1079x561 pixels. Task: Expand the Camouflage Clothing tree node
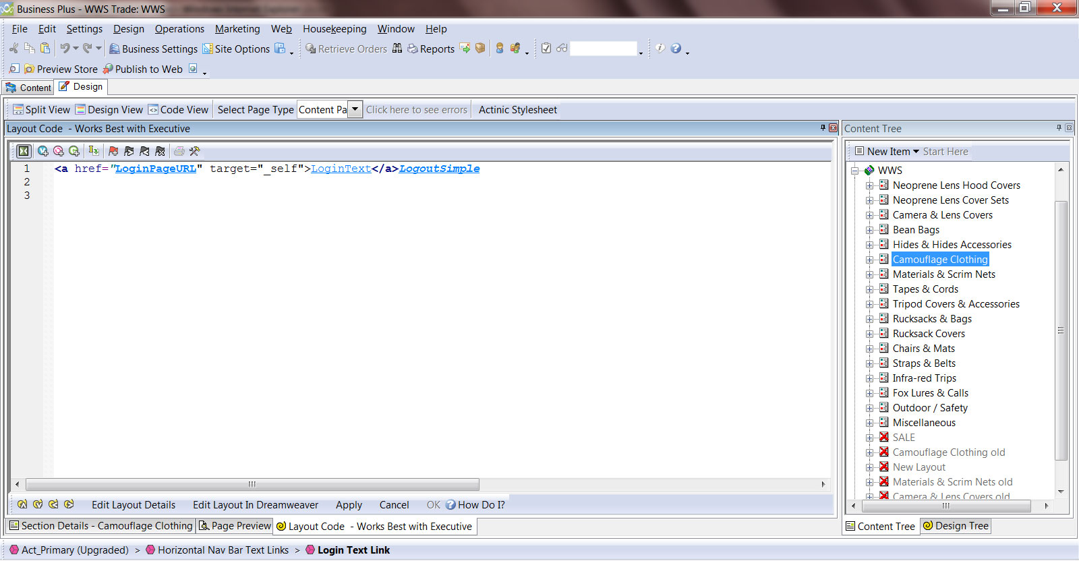click(x=870, y=260)
